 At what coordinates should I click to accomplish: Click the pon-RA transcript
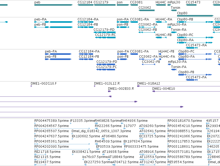(x=123, y=22)
